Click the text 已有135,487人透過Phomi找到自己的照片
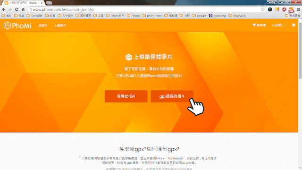Screen dimensions: 302x170 pyautogui.click(x=149, y=76)
